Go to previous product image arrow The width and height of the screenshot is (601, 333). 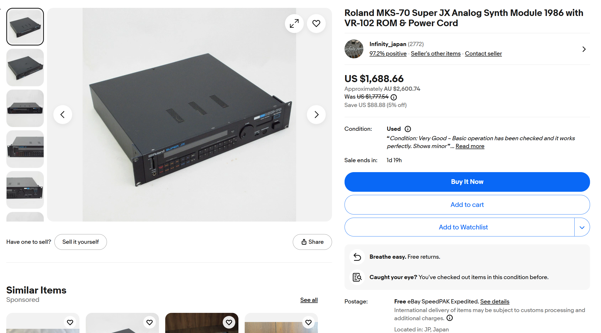tap(63, 115)
